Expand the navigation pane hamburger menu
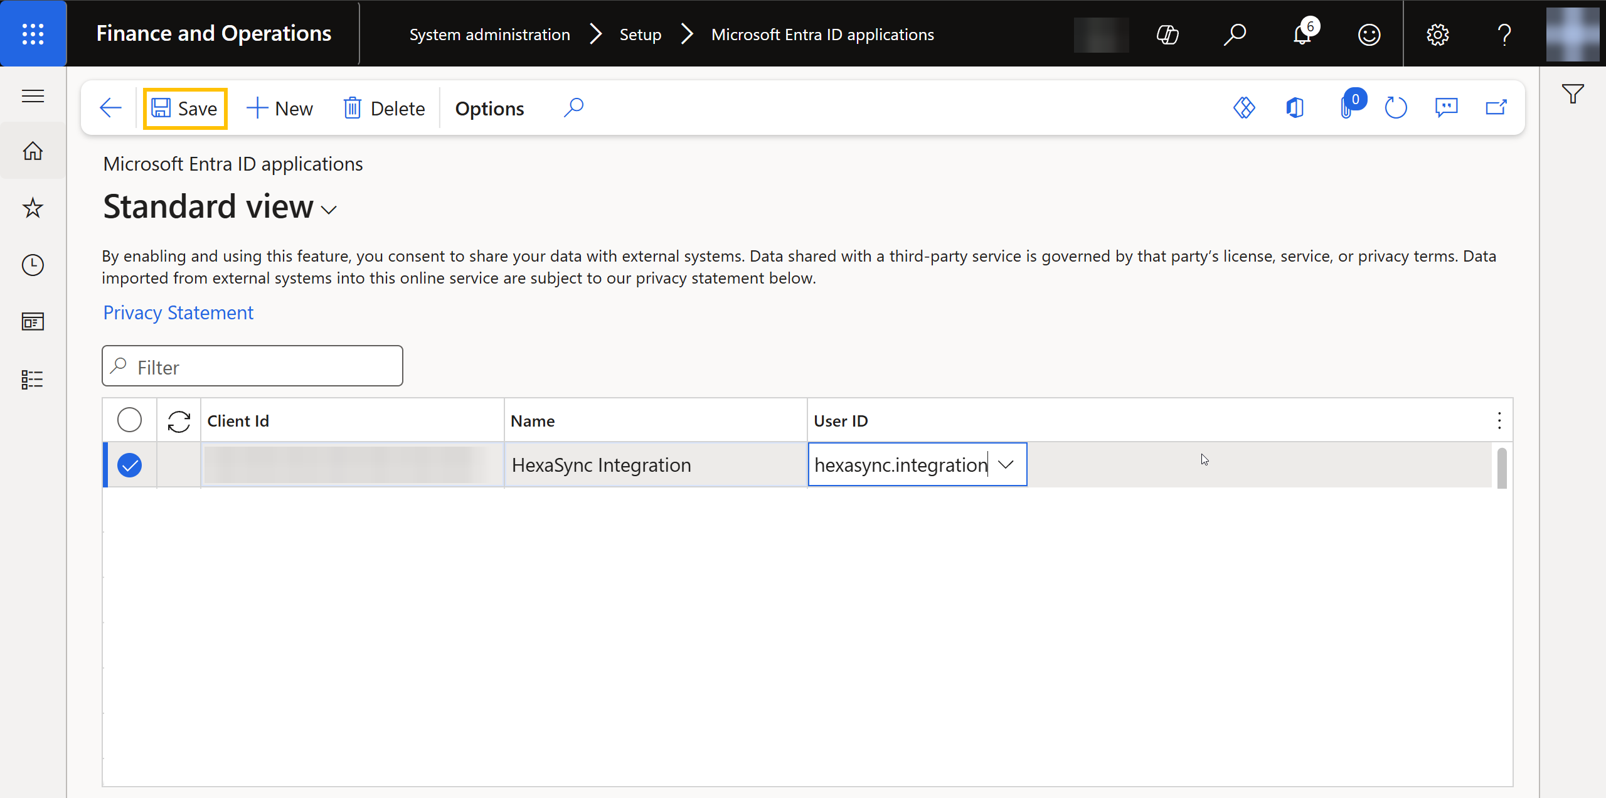The height and width of the screenshot is (798, 1606). (33, 96)
